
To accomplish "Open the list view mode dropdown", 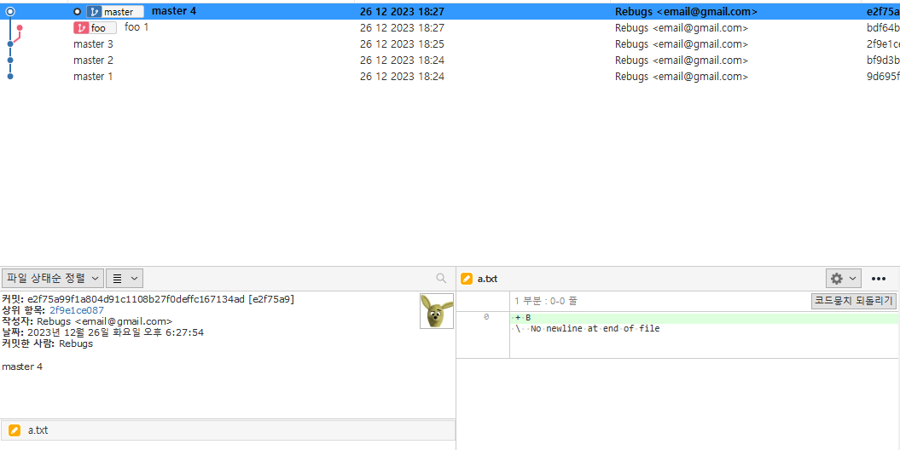I will [x=125, y=278].
